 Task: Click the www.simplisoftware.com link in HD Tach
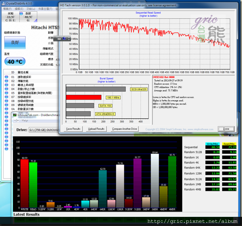coord(200,129)
